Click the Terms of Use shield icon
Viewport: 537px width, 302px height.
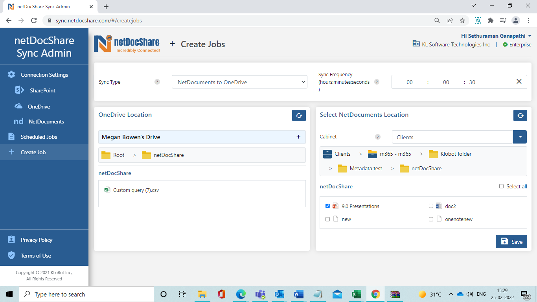(x=11, y=256)
